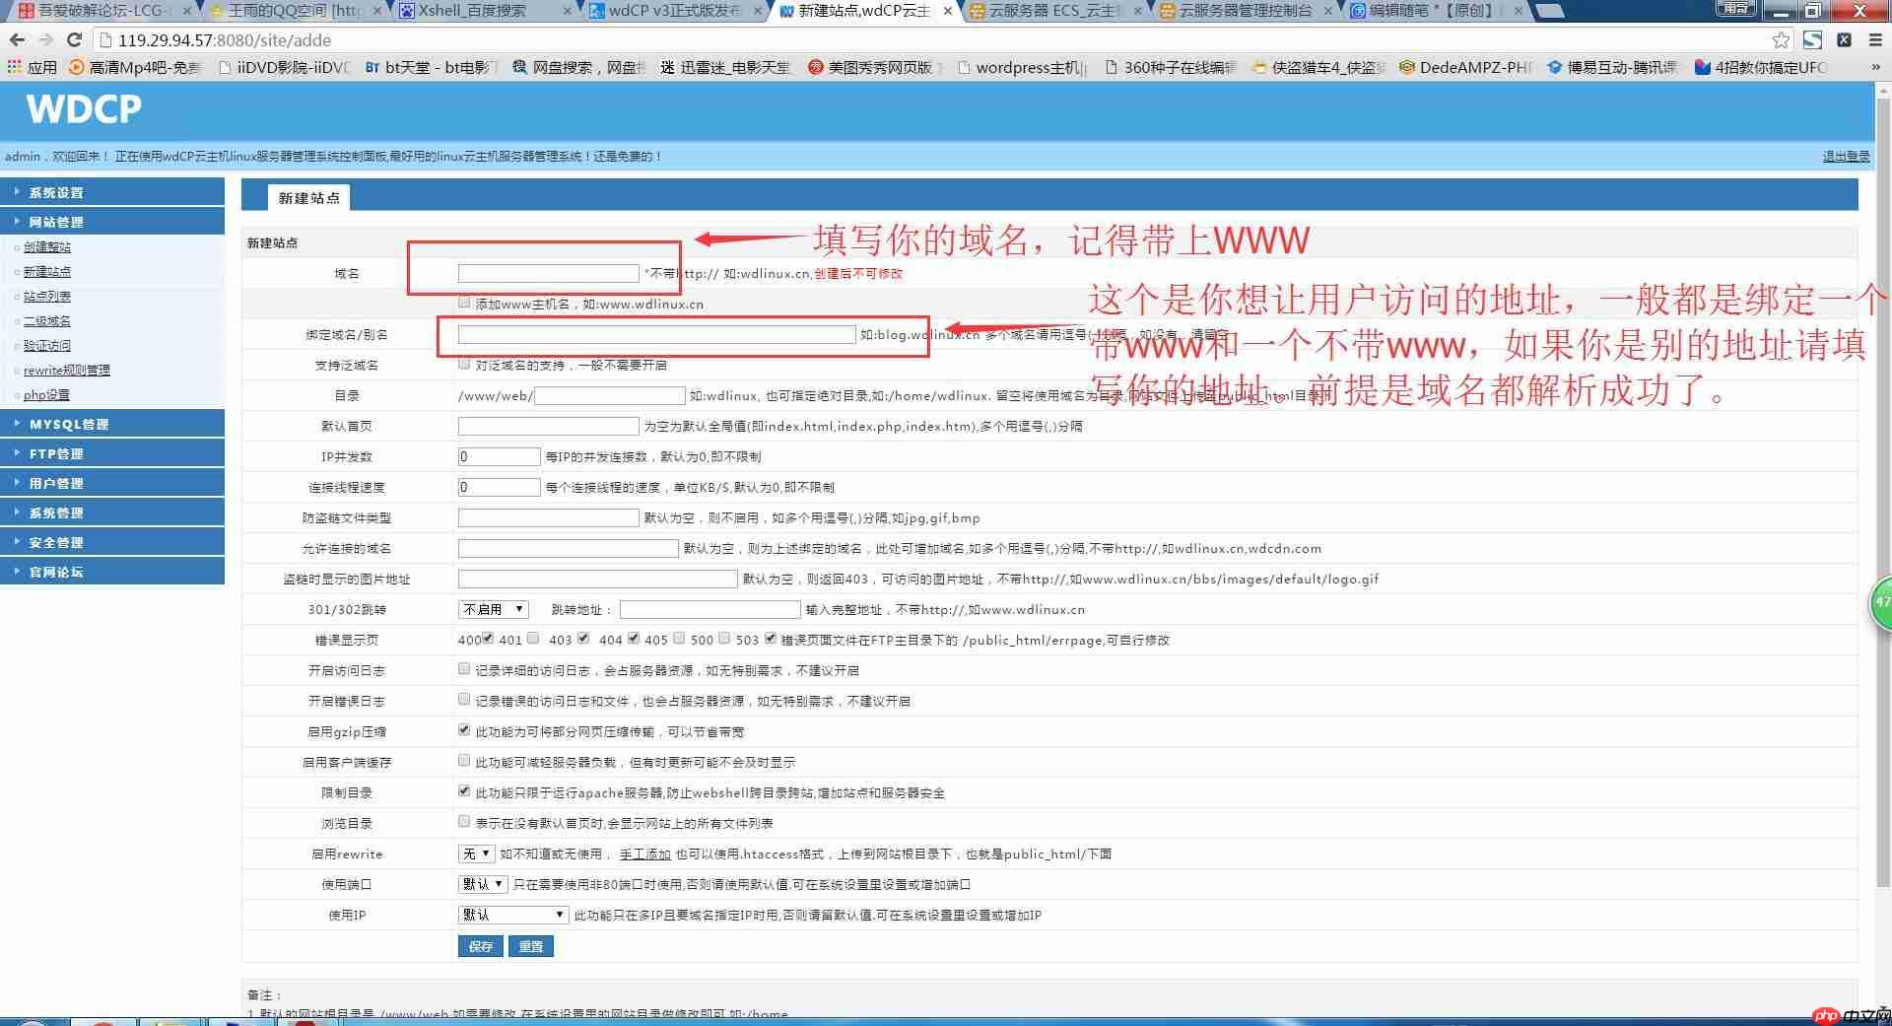Screen dimensions: 1892x1026
Task: Open the bt天堂 bookmark icon
Action: click(372, 67)
